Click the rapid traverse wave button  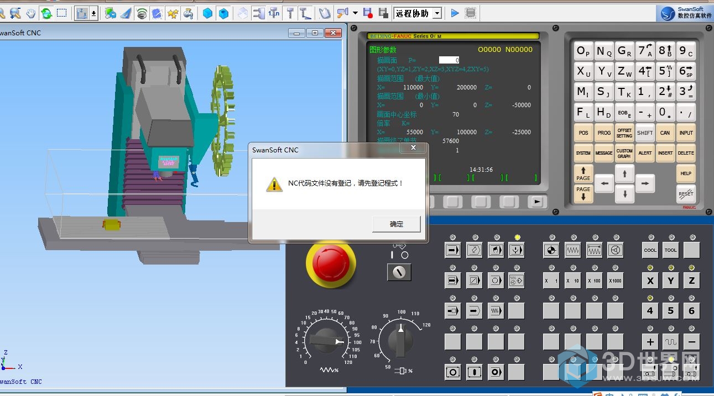point(670,342)
